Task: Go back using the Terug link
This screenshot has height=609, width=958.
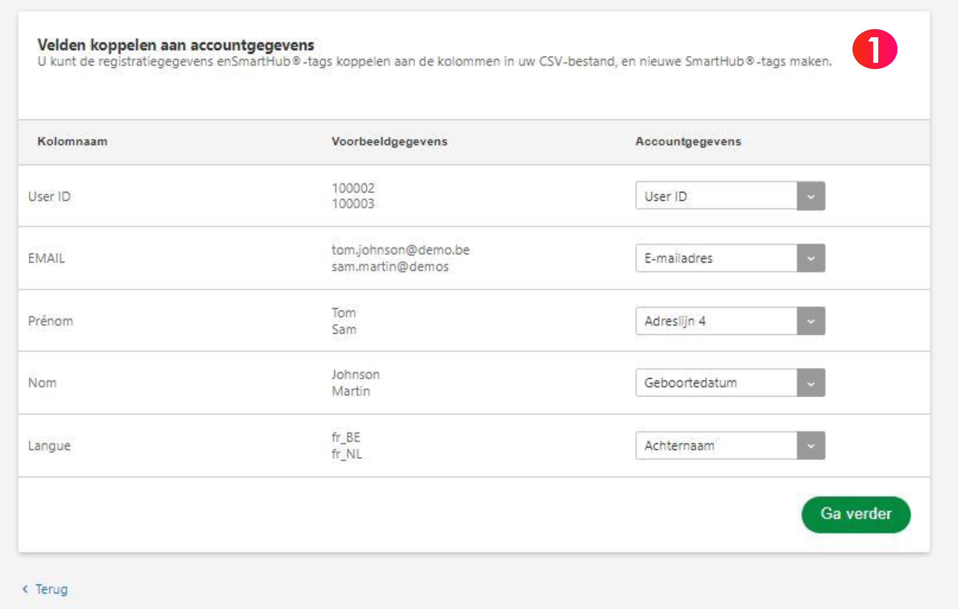Action: (45, 589)
